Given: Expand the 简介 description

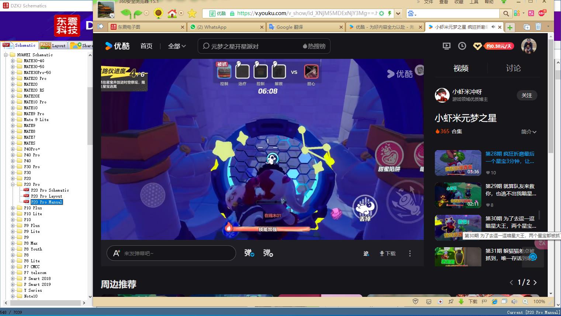Looking at the screenshot, I should pos(529,132).
